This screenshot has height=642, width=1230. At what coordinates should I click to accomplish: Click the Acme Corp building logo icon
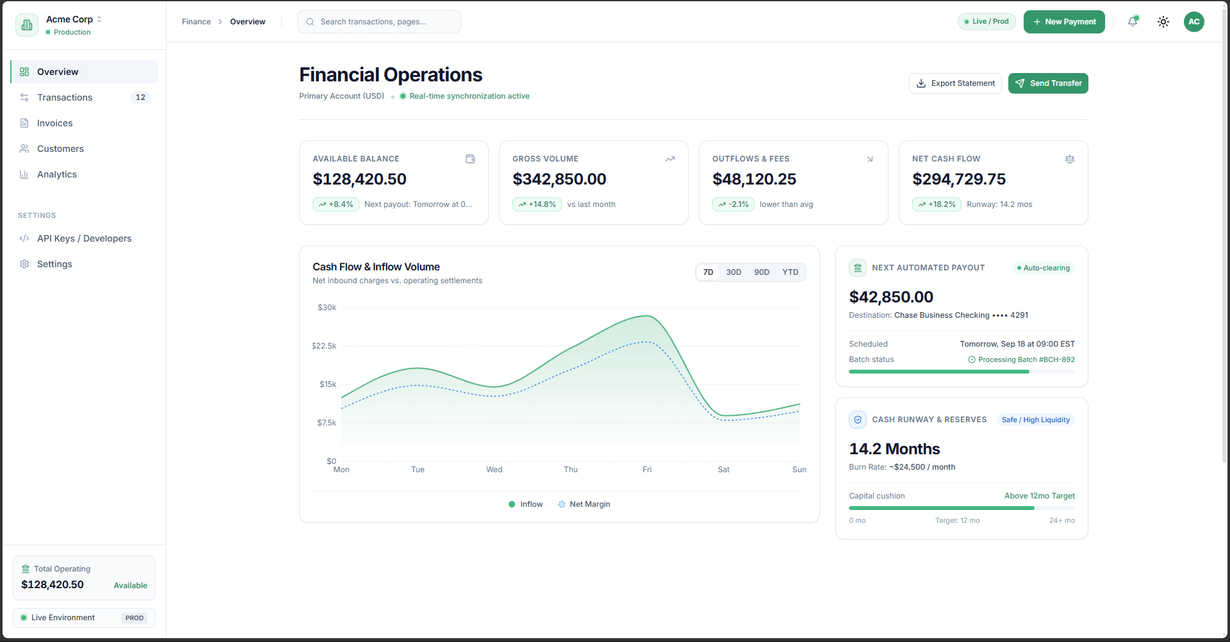point(27,25)
